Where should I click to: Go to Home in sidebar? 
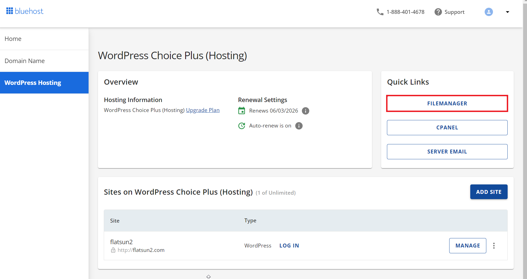[x=44, y=39]
